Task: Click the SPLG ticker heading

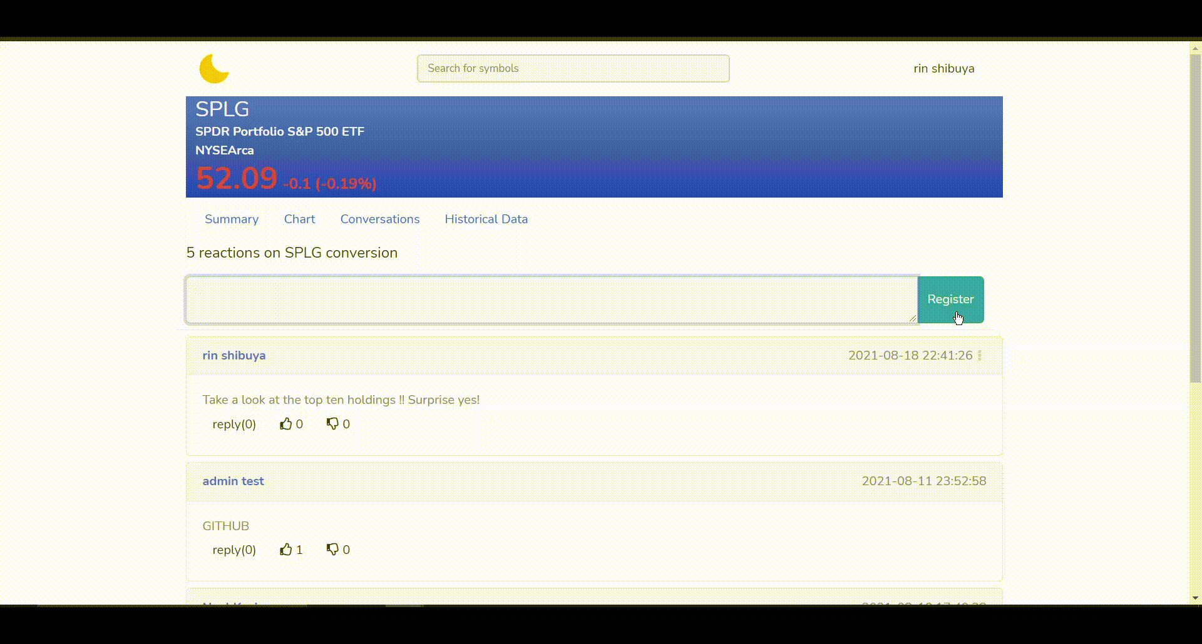Action: click(222, 109)
